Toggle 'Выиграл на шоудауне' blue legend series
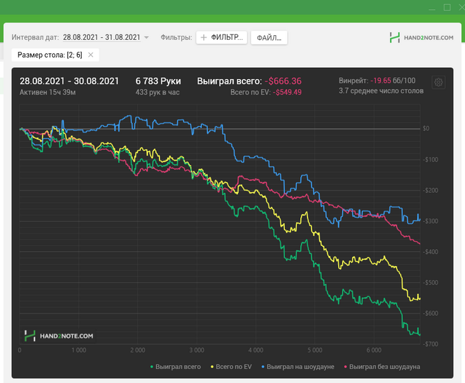Image resolution: width=465 pixels, height=383 pixels. (298, 366)
